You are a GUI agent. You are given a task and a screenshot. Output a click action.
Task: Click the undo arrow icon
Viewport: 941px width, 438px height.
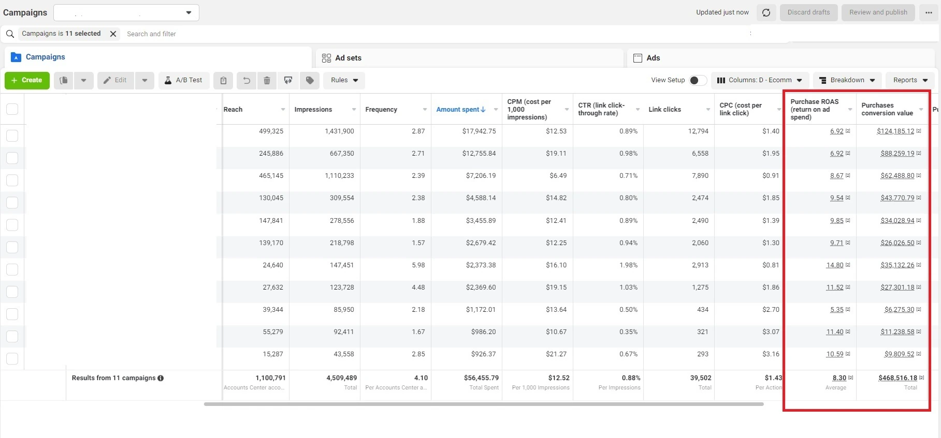click(247, 81)
